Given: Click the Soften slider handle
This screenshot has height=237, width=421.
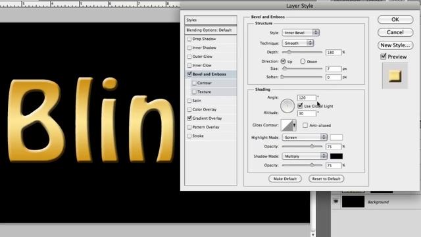Looking at the screenshot, I should [282, 77].
